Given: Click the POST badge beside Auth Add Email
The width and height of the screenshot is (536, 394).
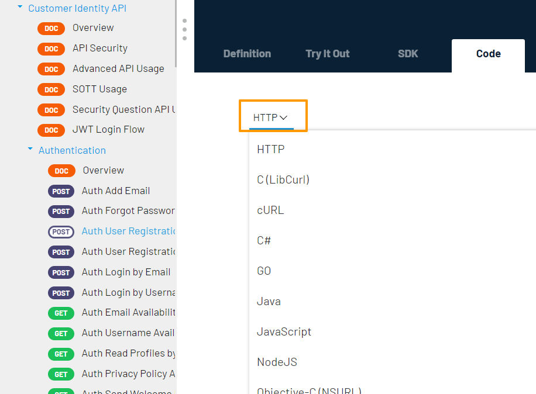Looking at the screenshot, I should click(61, 191).
